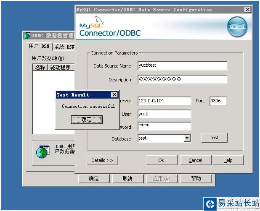Open the Database dropdown arrow
Screen dimensions: 260x211
[187, 138]
